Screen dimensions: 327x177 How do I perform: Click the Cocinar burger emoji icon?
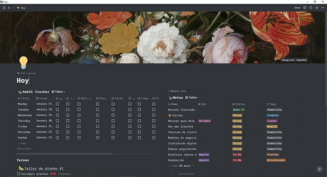tap(169, 115)
